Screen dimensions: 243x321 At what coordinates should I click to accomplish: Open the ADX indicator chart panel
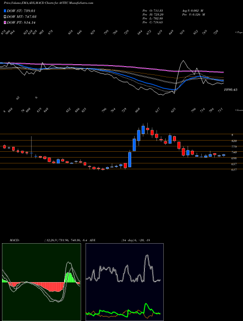[x=124, y=282]
